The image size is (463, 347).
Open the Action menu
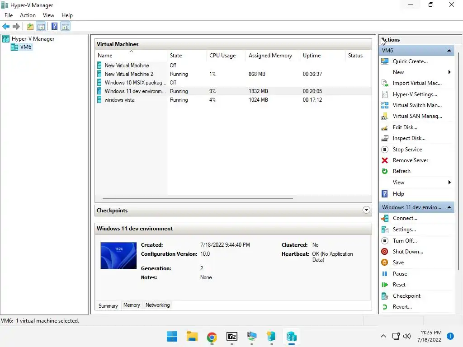[28, 15]
